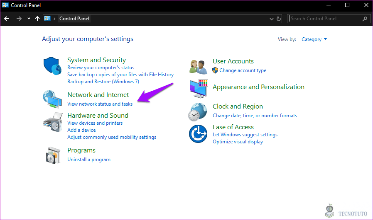Click the Control Panel icon in address bar
The width and height of the screenshot is (373, 220).
(x=47, y=18)
